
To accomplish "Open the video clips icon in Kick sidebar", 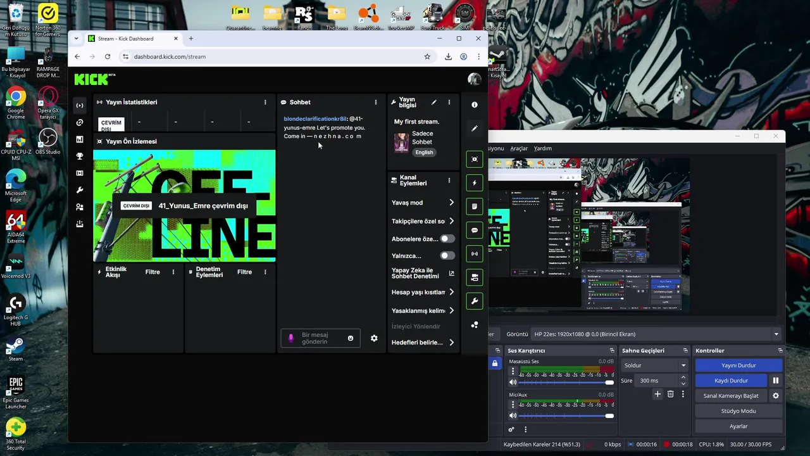I will click(80, 173).
